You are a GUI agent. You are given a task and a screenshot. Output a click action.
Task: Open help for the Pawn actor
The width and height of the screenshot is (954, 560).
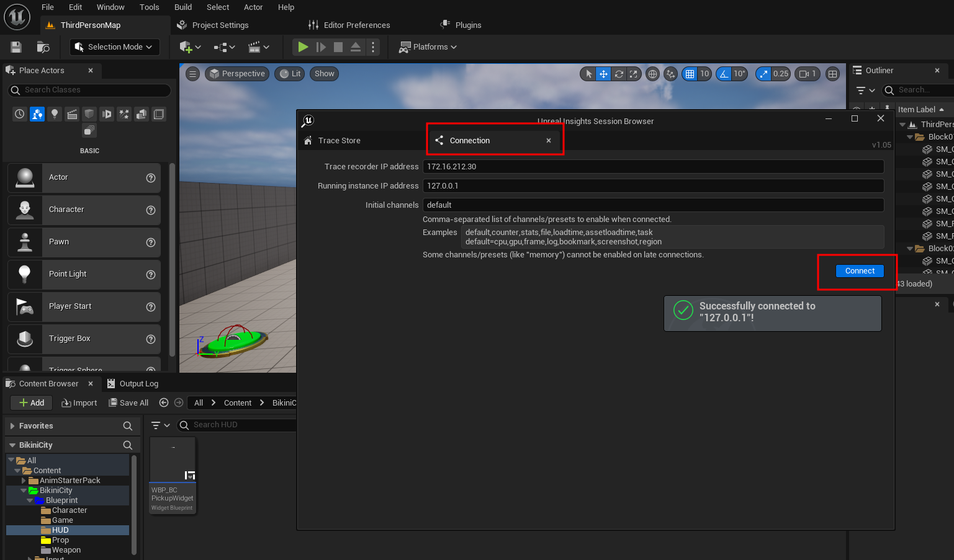(x=151, y=242)
